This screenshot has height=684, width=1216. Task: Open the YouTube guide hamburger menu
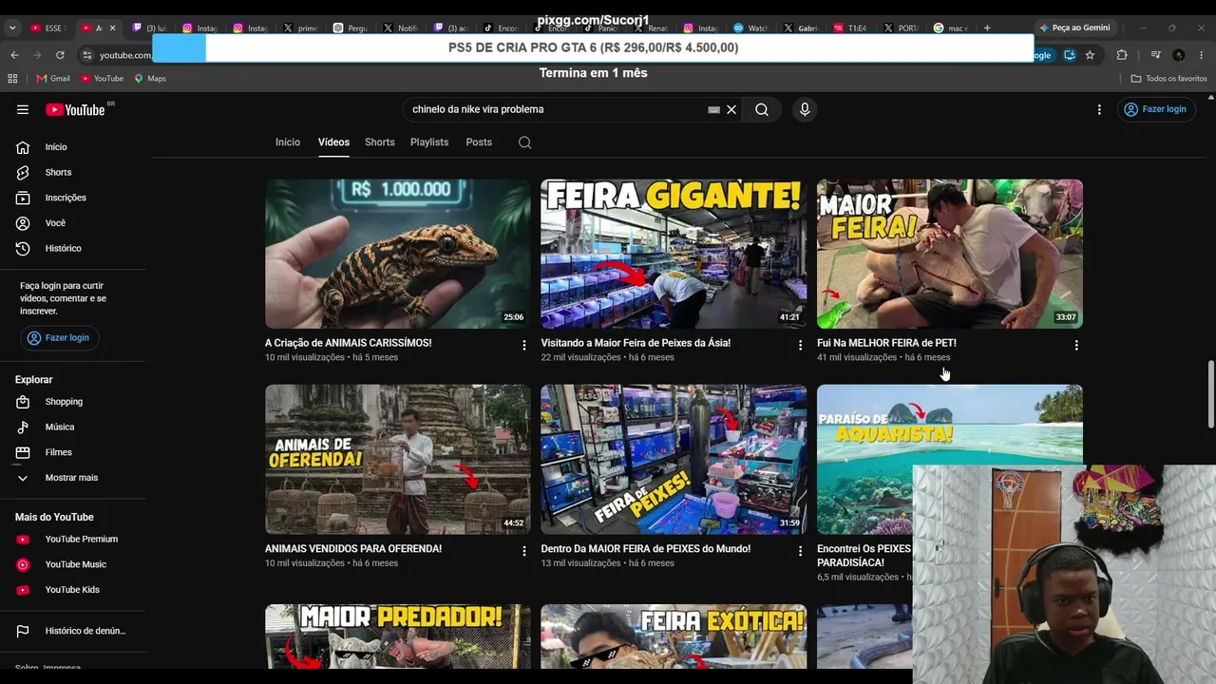[x=23, y=109]
